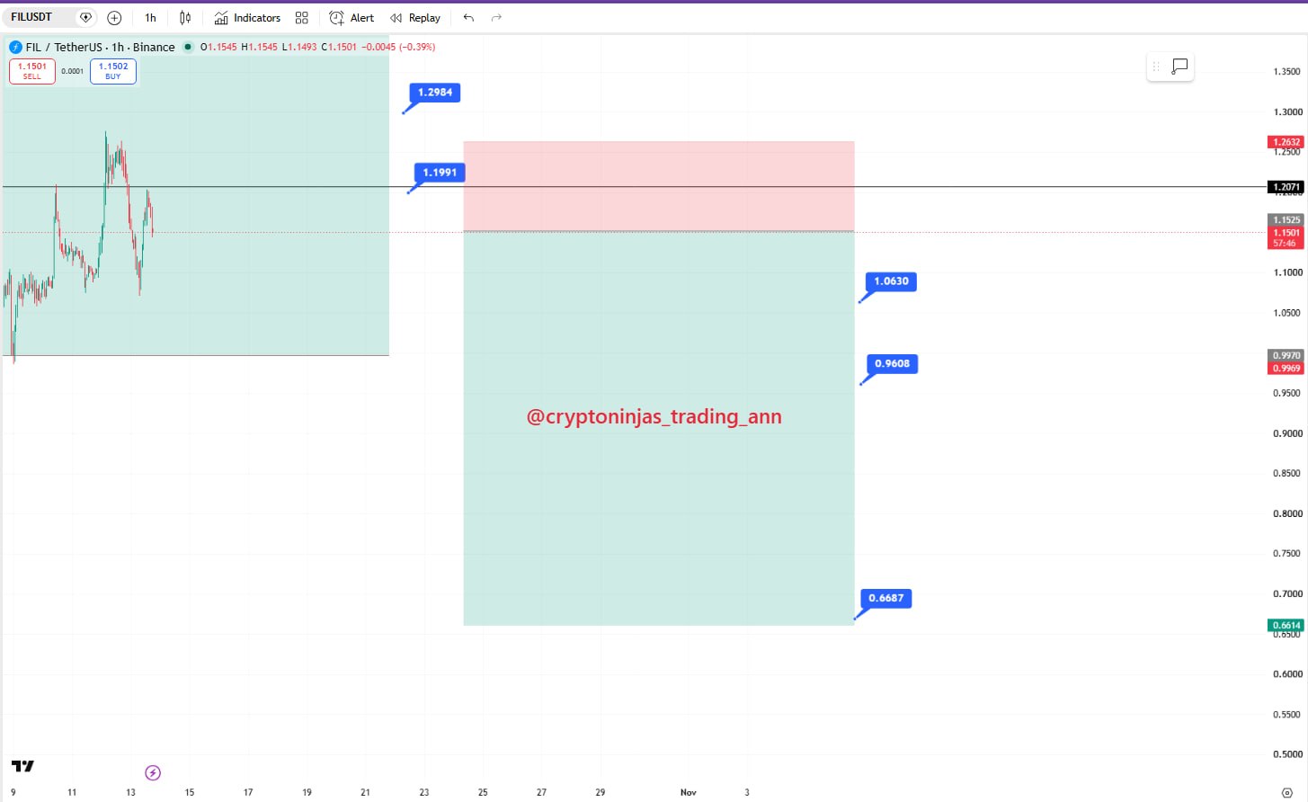This screenshot has width=1308, height=802.
Task: Click the purple lightning bolt event icon
Action: coord(153,772)
